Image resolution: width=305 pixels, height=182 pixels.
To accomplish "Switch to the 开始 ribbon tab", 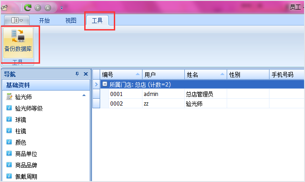I will point(44,20).
